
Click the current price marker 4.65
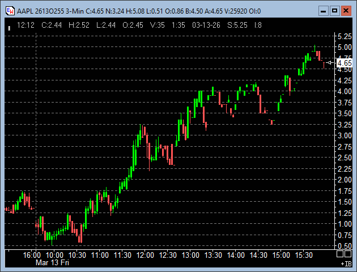click(344, 63)
